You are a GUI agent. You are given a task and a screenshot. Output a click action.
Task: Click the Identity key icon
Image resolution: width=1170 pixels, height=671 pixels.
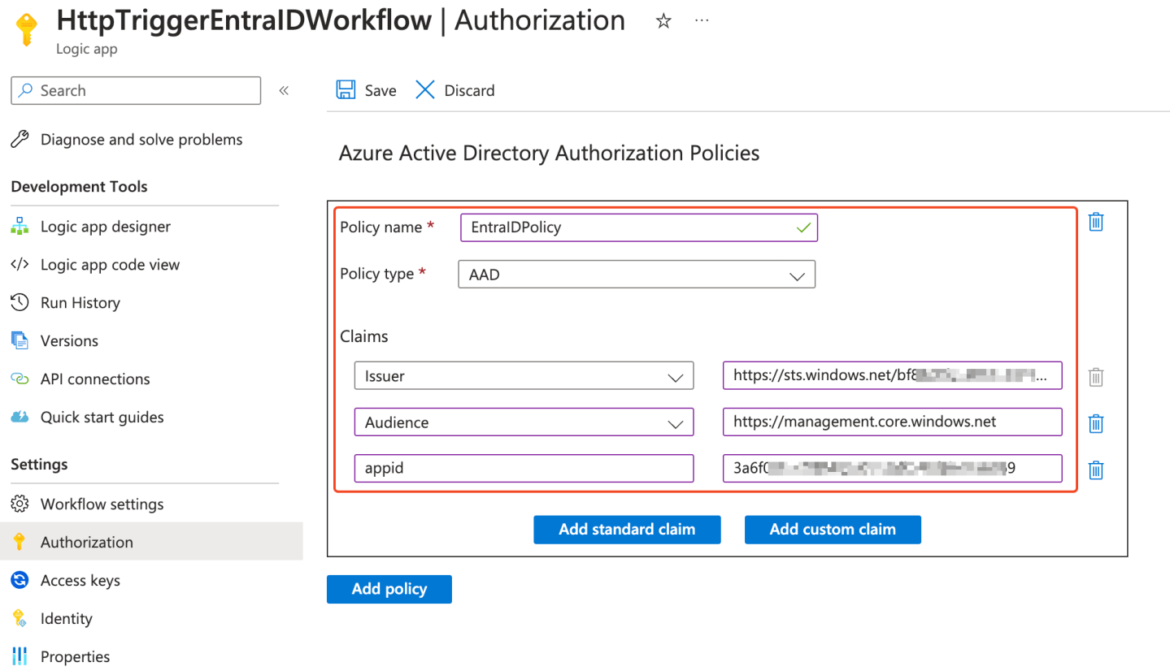(20, 619)
